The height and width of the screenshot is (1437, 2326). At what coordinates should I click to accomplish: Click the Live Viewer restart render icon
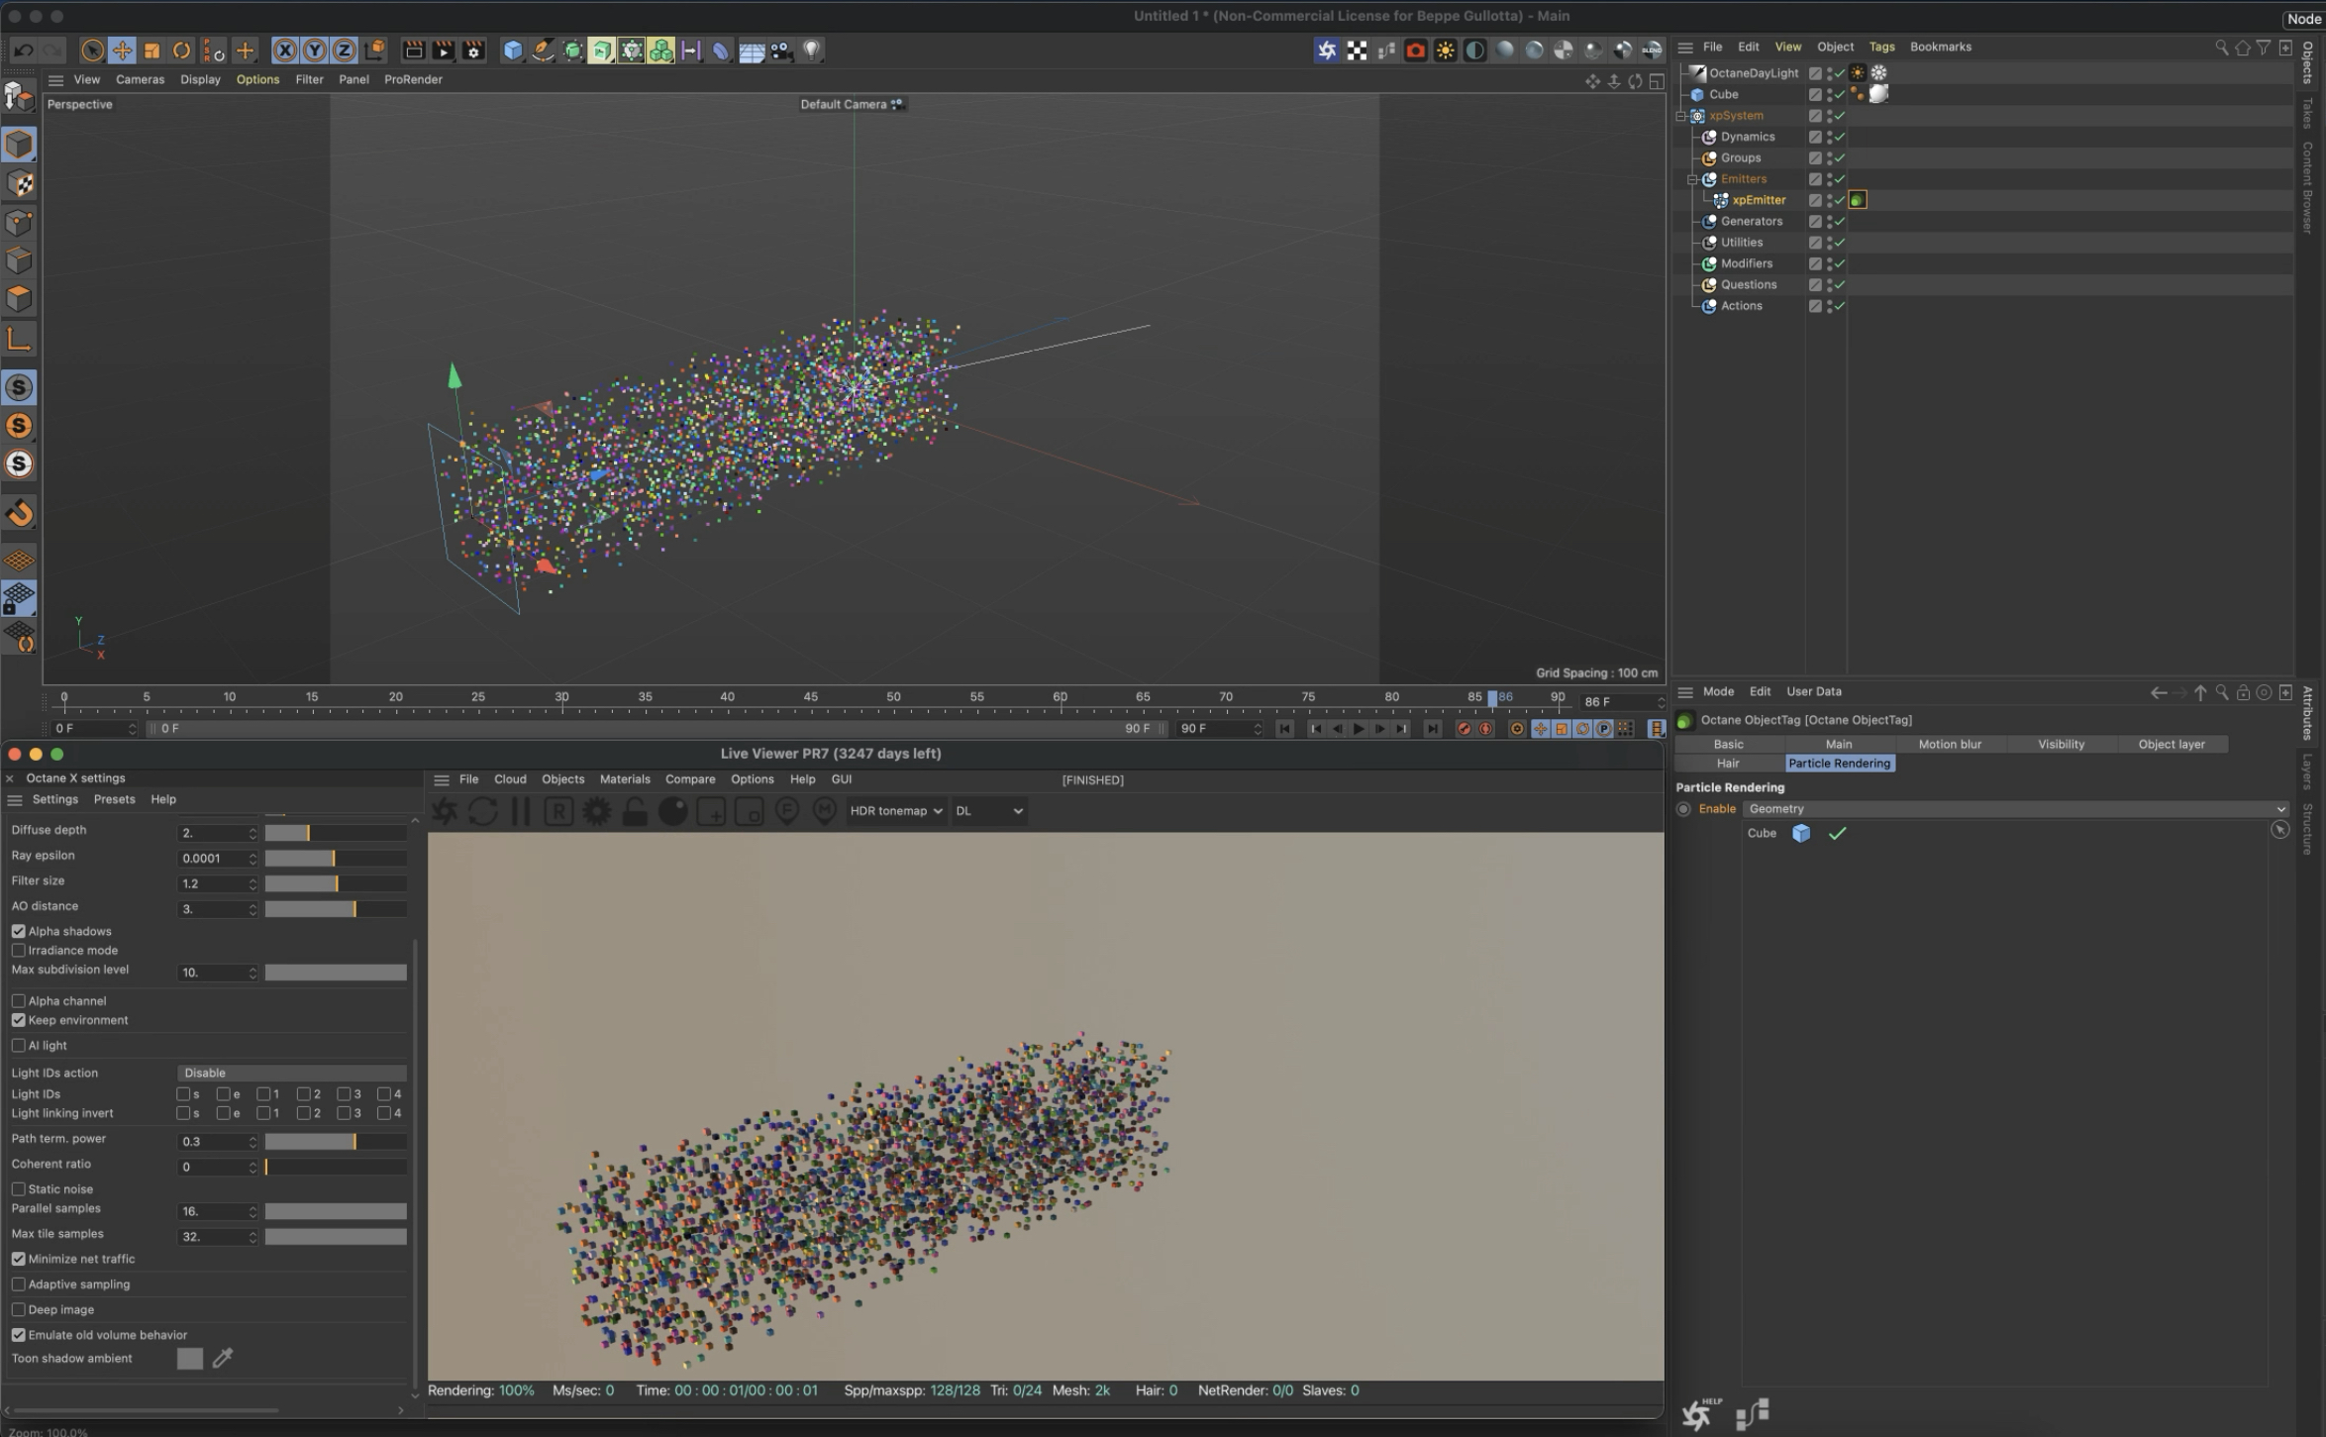click(x=482, y=811)
